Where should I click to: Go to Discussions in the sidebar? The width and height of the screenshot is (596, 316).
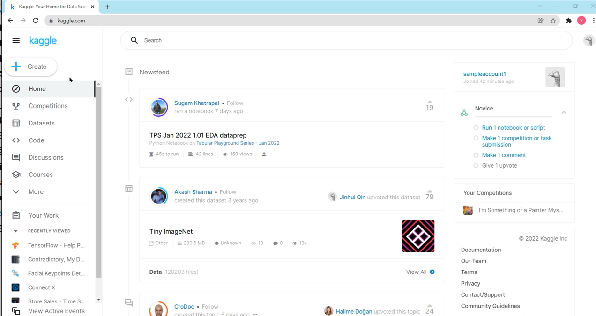click(x=45, y=157)
